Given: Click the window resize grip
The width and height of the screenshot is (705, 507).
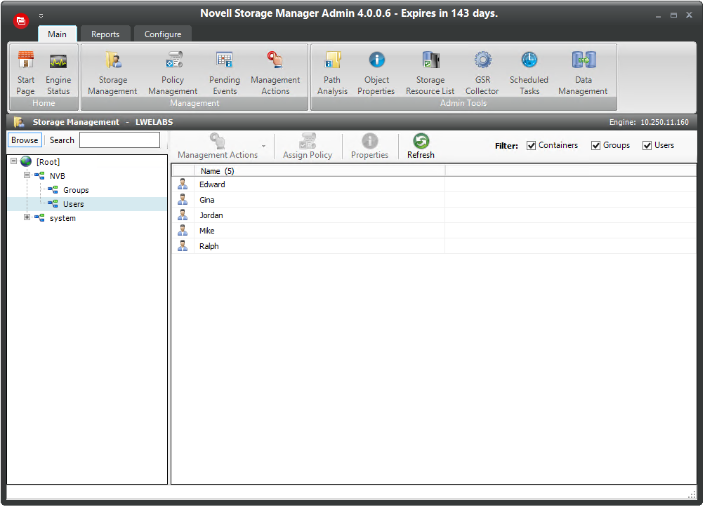Looking at the screenshot, I should click(x=692, y=494).
